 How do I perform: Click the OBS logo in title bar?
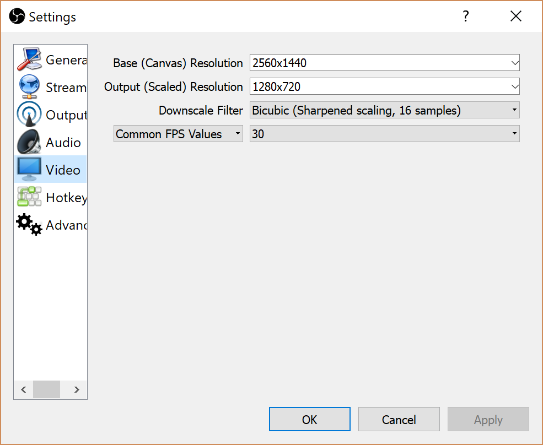pyautogui.click(x=17, y=17)
